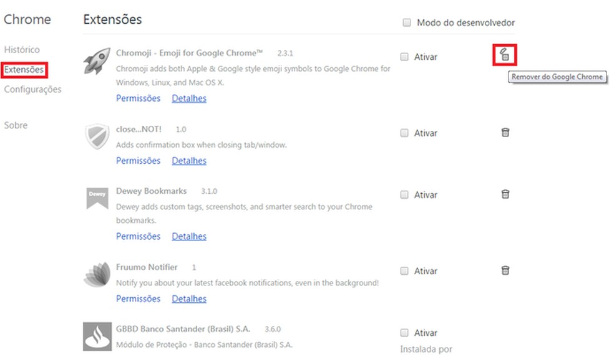Viewport: 614px width, 357px height.
Task: Open Histórico in the sidebar
Action: coord(22,50)
